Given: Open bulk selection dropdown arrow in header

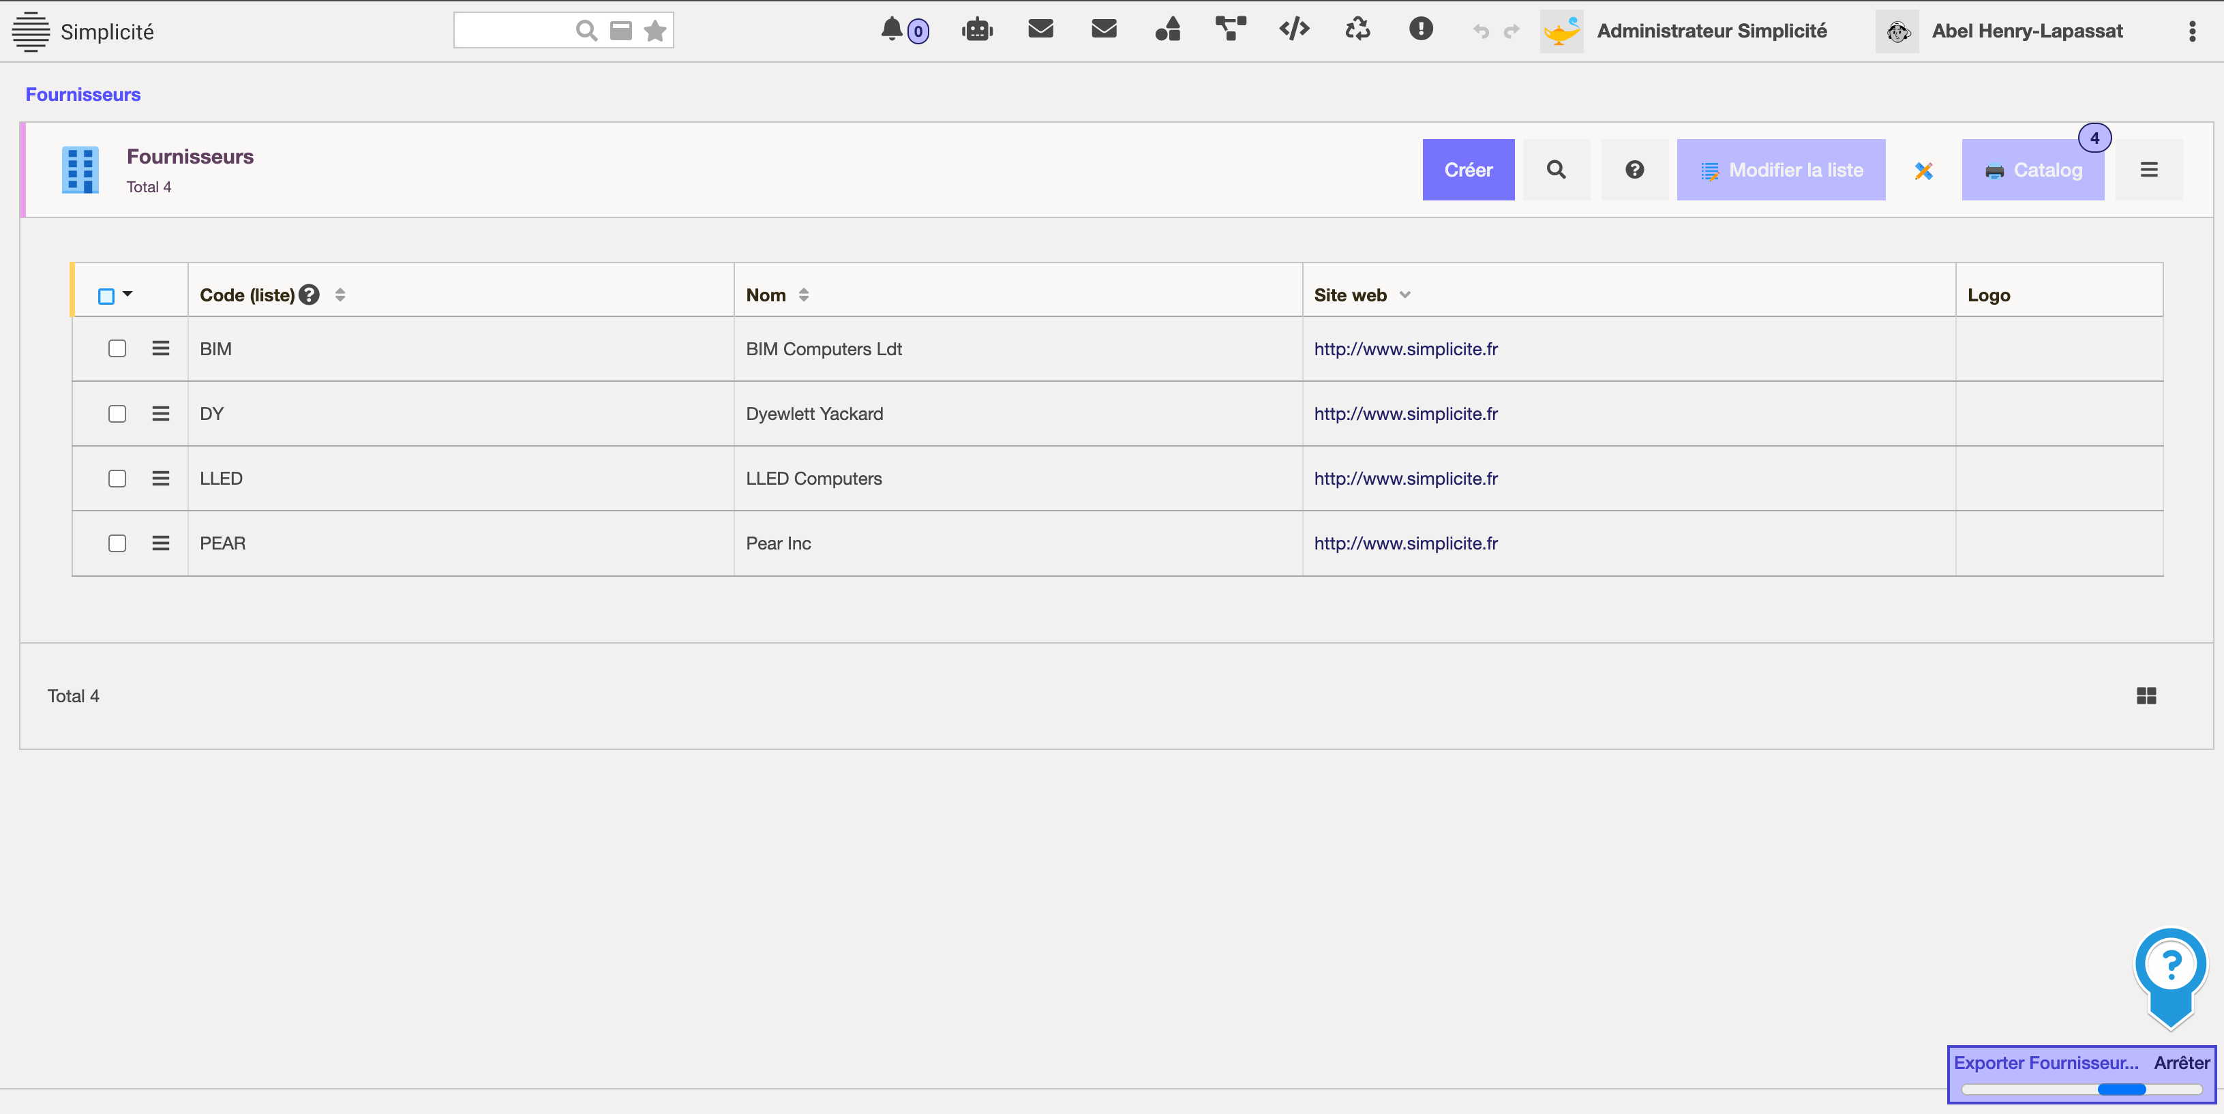Looking at the screenshot, I should point(127,295).
